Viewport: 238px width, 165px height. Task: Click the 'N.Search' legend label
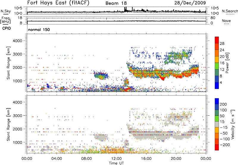point(230,11)
